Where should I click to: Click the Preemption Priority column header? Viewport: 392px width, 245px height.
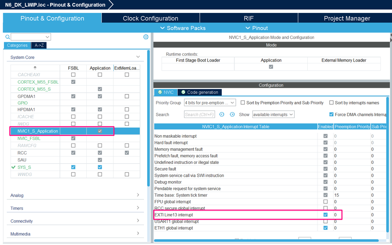click(x=352, y=127)
